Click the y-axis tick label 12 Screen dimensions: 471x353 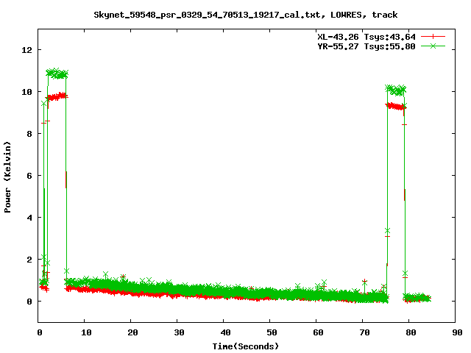click(x=26, y=50)
